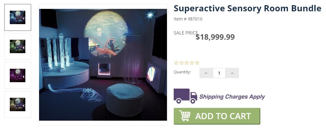Rate the product five stars
This screenshot has height=128, width=326.
(x=197, y=63)
